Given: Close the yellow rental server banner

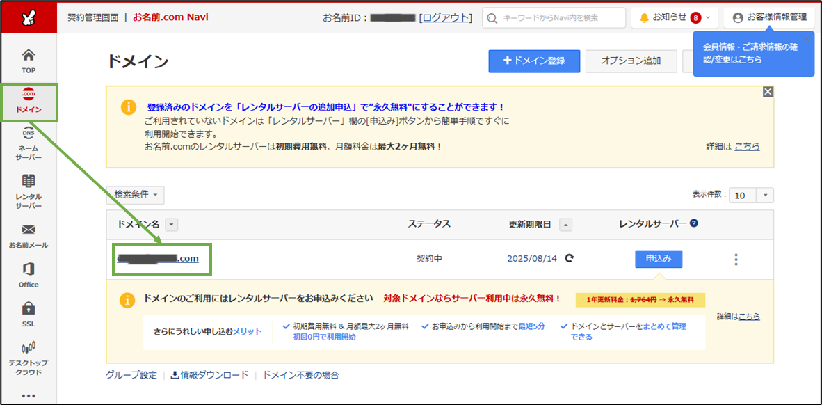Looking at the screenshot, I should (768, 92).
